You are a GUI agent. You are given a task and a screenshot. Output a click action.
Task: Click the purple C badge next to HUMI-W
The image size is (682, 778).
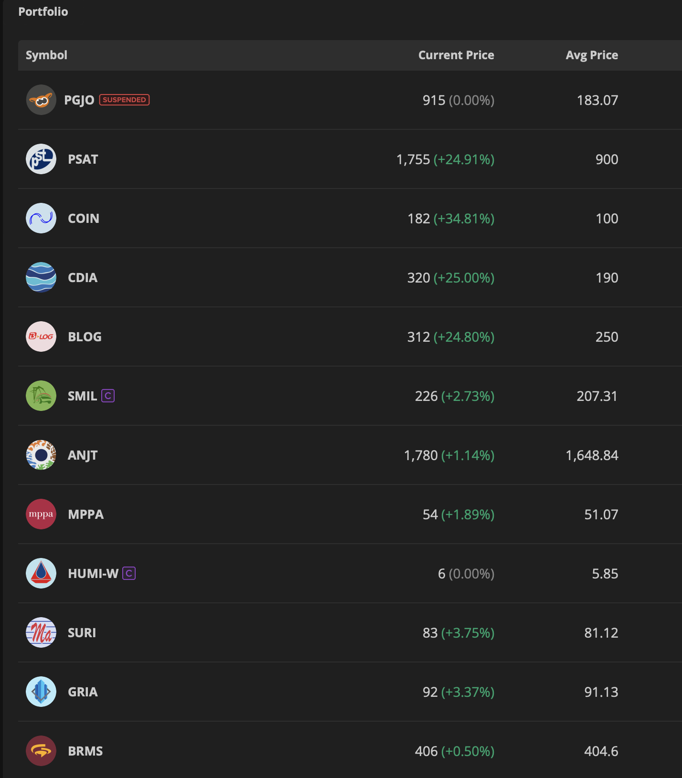pyautogui.click(x=129, y=573)
